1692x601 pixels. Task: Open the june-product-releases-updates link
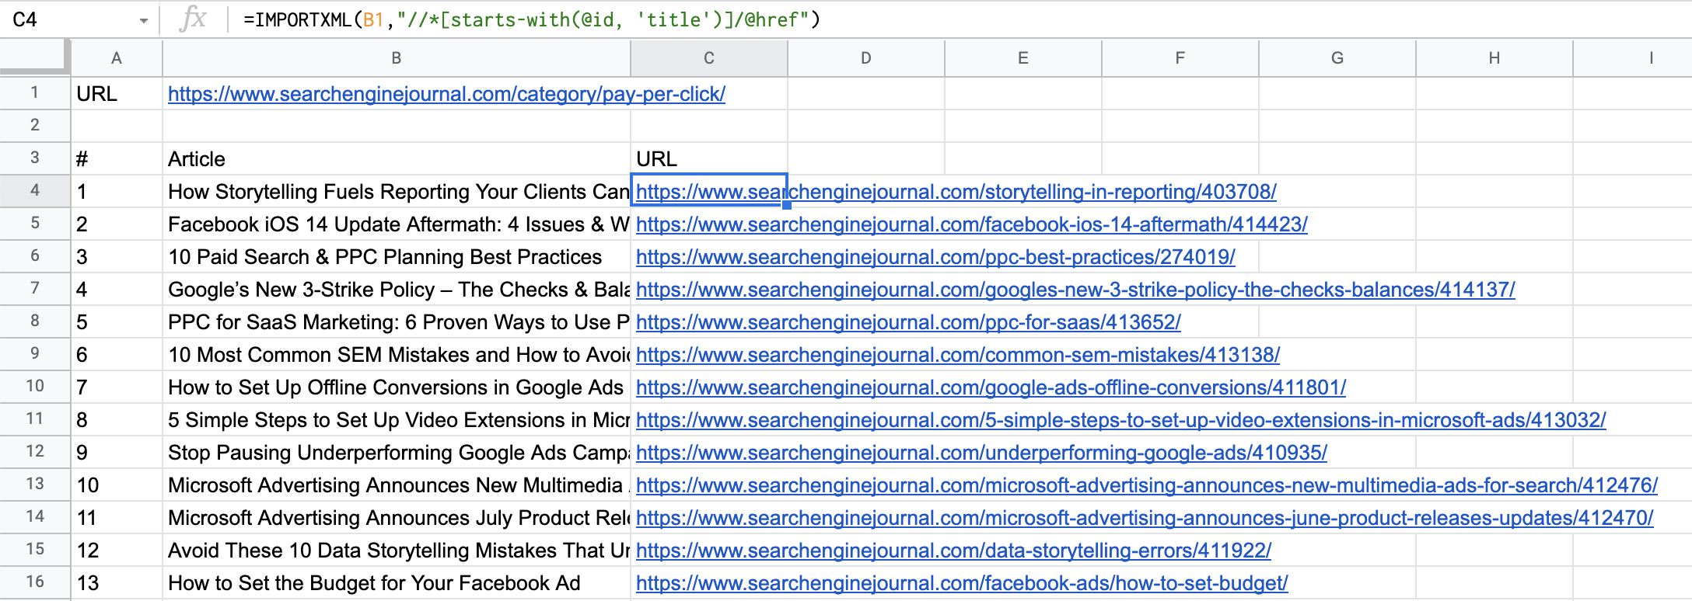1145,518
